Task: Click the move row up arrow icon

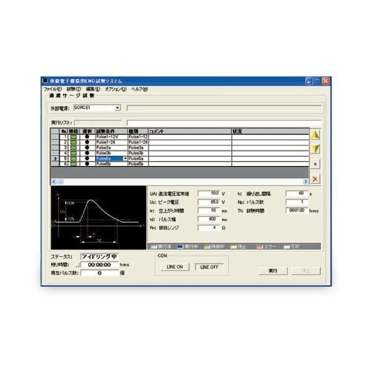Action: [x=315, y=135]
